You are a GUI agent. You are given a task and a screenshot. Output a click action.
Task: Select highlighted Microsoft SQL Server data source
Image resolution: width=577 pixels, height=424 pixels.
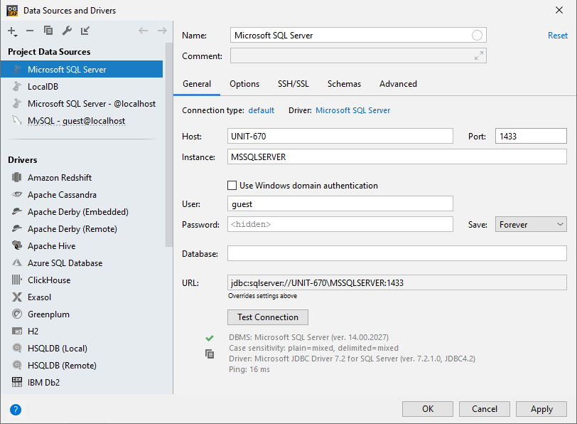(x=82, y=69)
